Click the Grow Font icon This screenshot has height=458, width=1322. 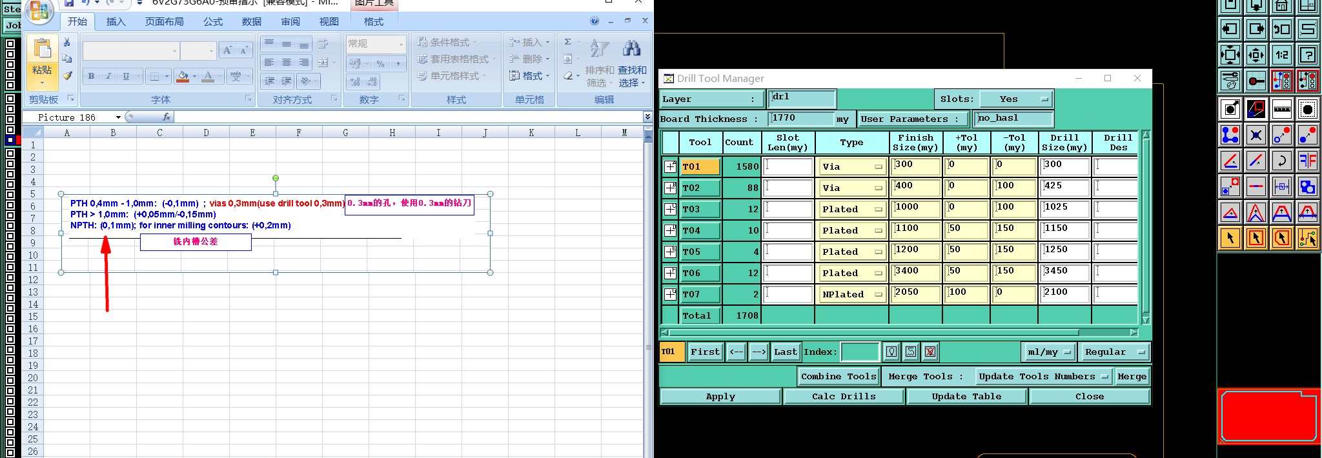coord(227,50)
